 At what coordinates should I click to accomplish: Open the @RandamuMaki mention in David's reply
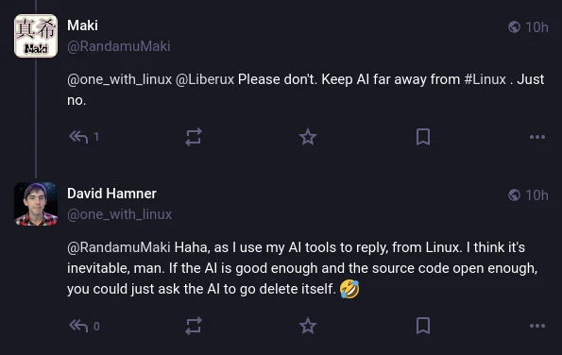pos(119,247)
